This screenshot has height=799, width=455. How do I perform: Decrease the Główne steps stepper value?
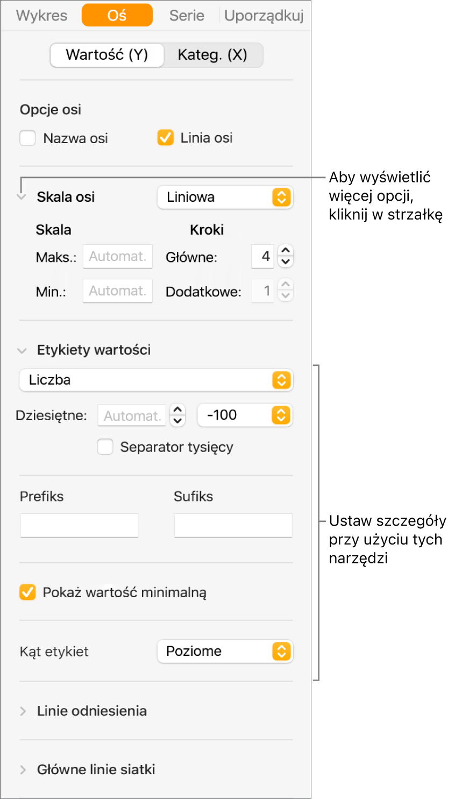pyautogui.click(x=286, y=262)
